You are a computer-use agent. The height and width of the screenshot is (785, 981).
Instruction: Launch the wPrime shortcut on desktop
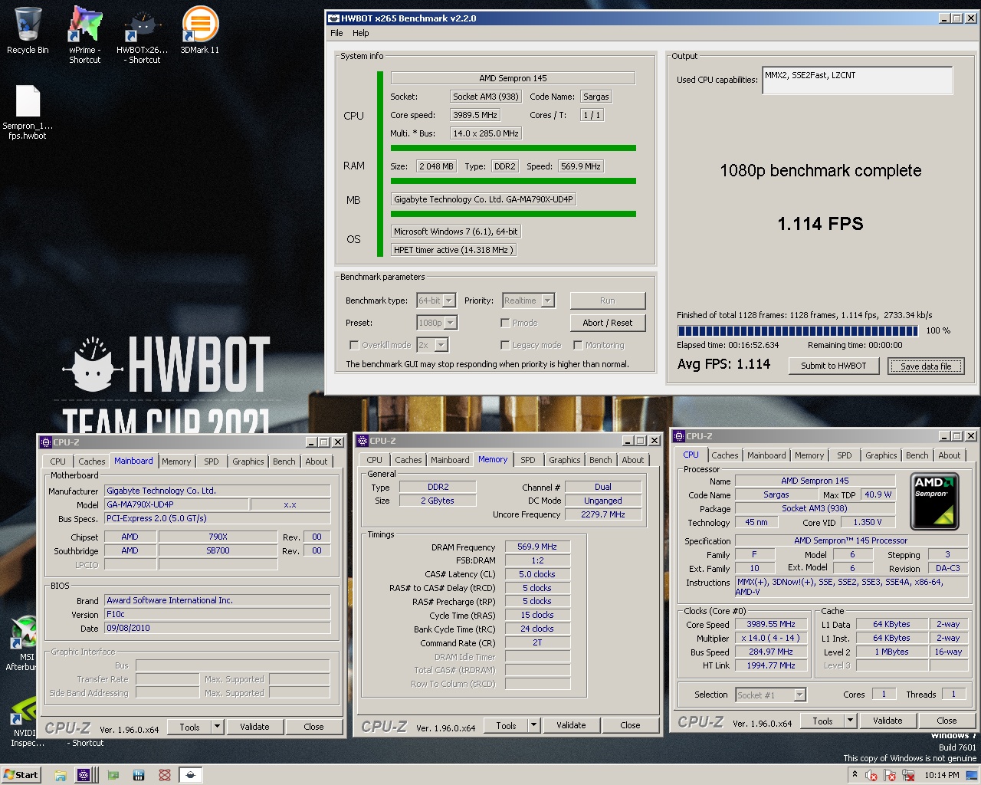coord(84,34)
